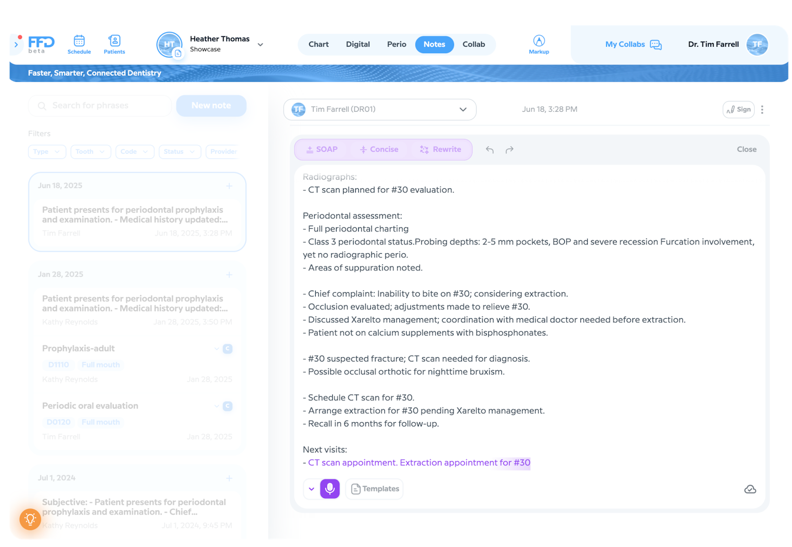Open the Type filter dropdown
This screenshot has width=792, height=547.
coord(47,152)
